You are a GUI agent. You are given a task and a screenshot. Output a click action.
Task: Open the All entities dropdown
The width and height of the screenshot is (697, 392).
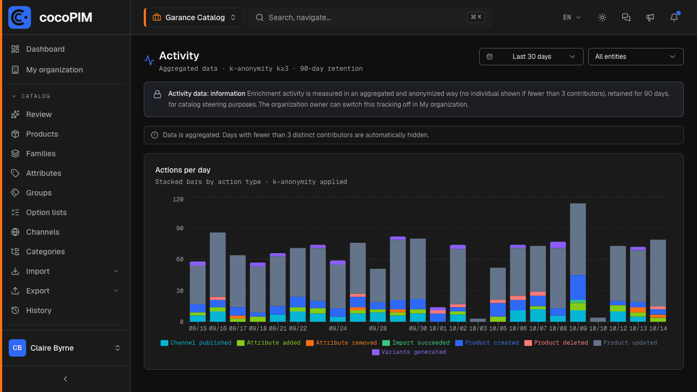click(x=636, y=57)
